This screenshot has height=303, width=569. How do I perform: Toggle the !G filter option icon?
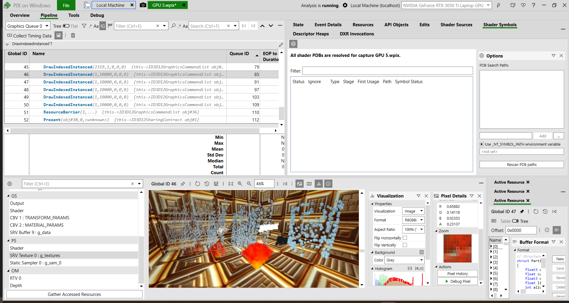click(x=102, y=26)
